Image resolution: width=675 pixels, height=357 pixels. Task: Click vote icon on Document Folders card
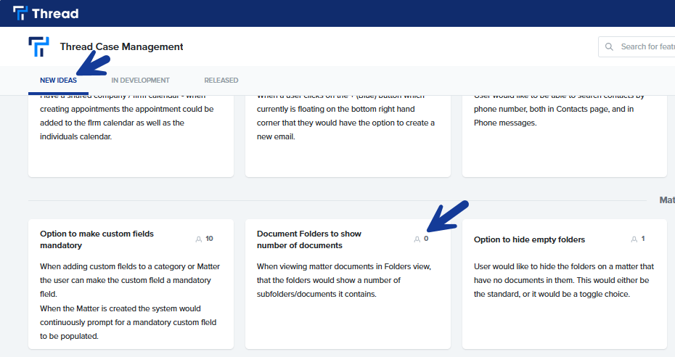pos(417,239)
